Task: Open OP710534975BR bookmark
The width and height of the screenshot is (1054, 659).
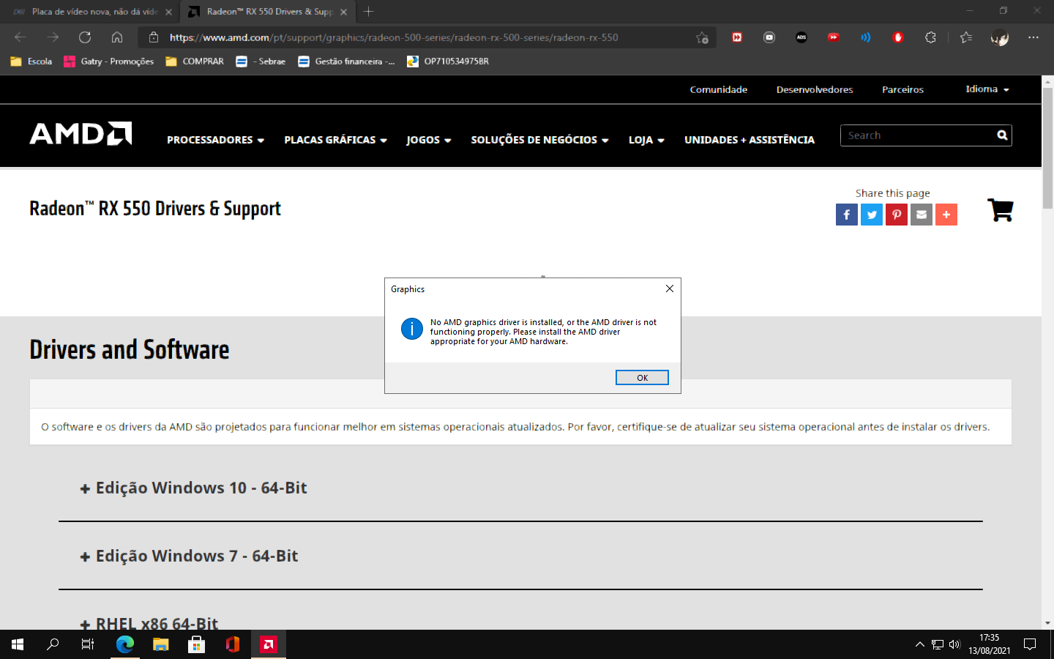Action: pyautogui.click(x=448, y=62)
